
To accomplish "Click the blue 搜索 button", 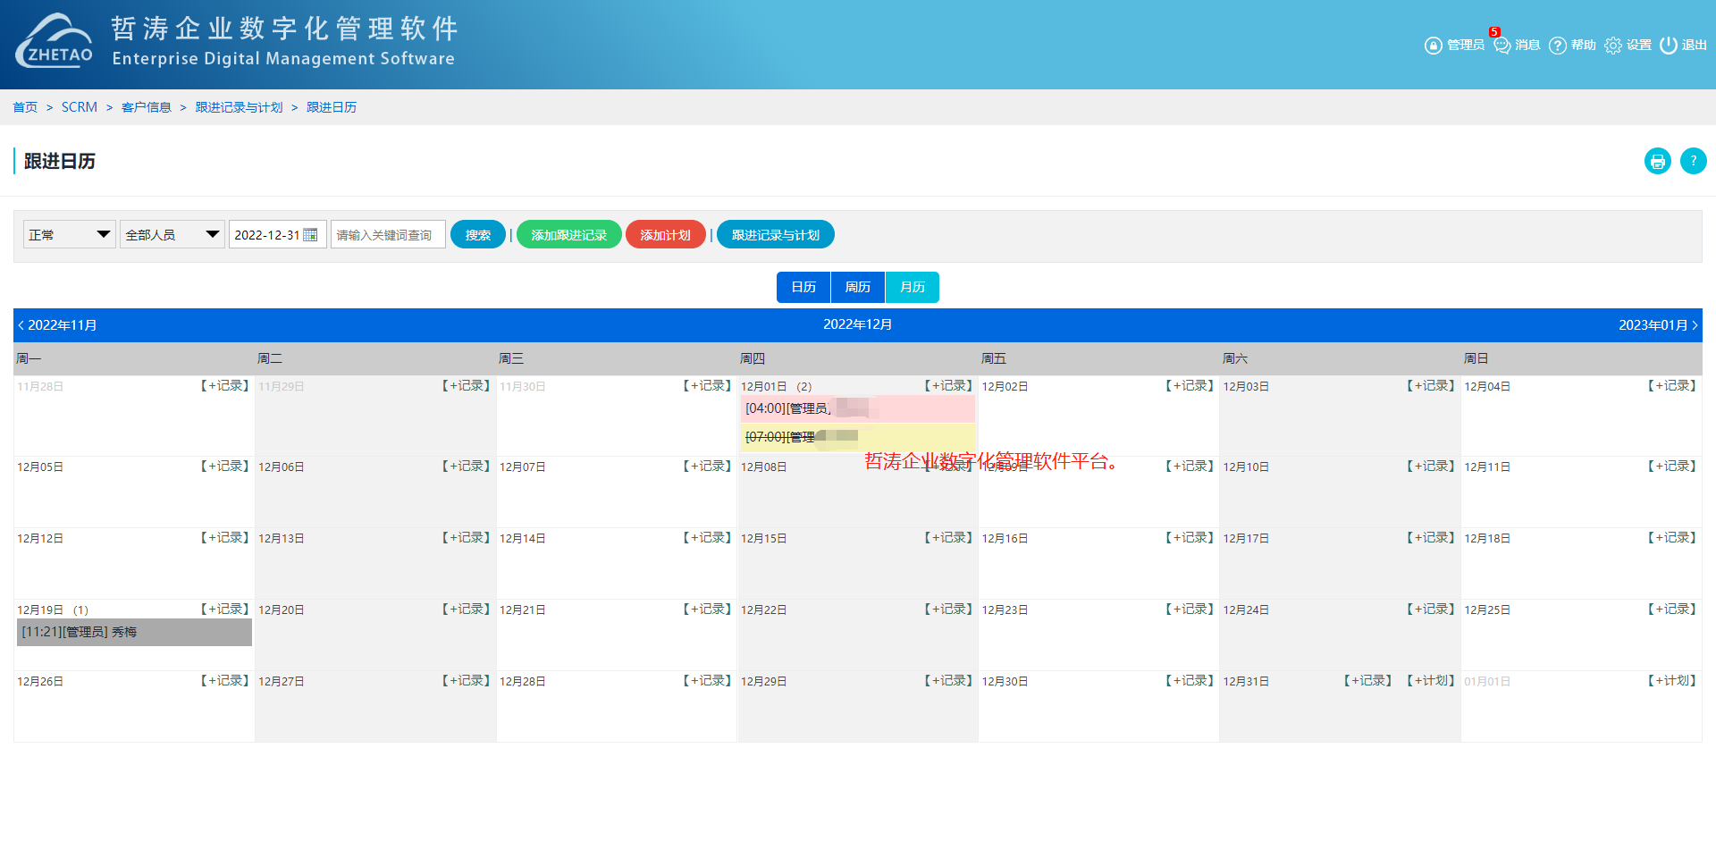I will (478, 234).
